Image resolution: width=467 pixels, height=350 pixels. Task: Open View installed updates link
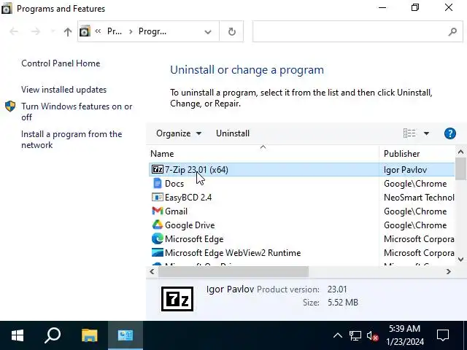click(63, 90)
